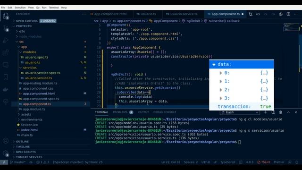The width and height of the screenshot is (302, 170).
Task: Open Explorer panel More Actions ellipsis
Action: pyautogui.click(x=84, y=14)
